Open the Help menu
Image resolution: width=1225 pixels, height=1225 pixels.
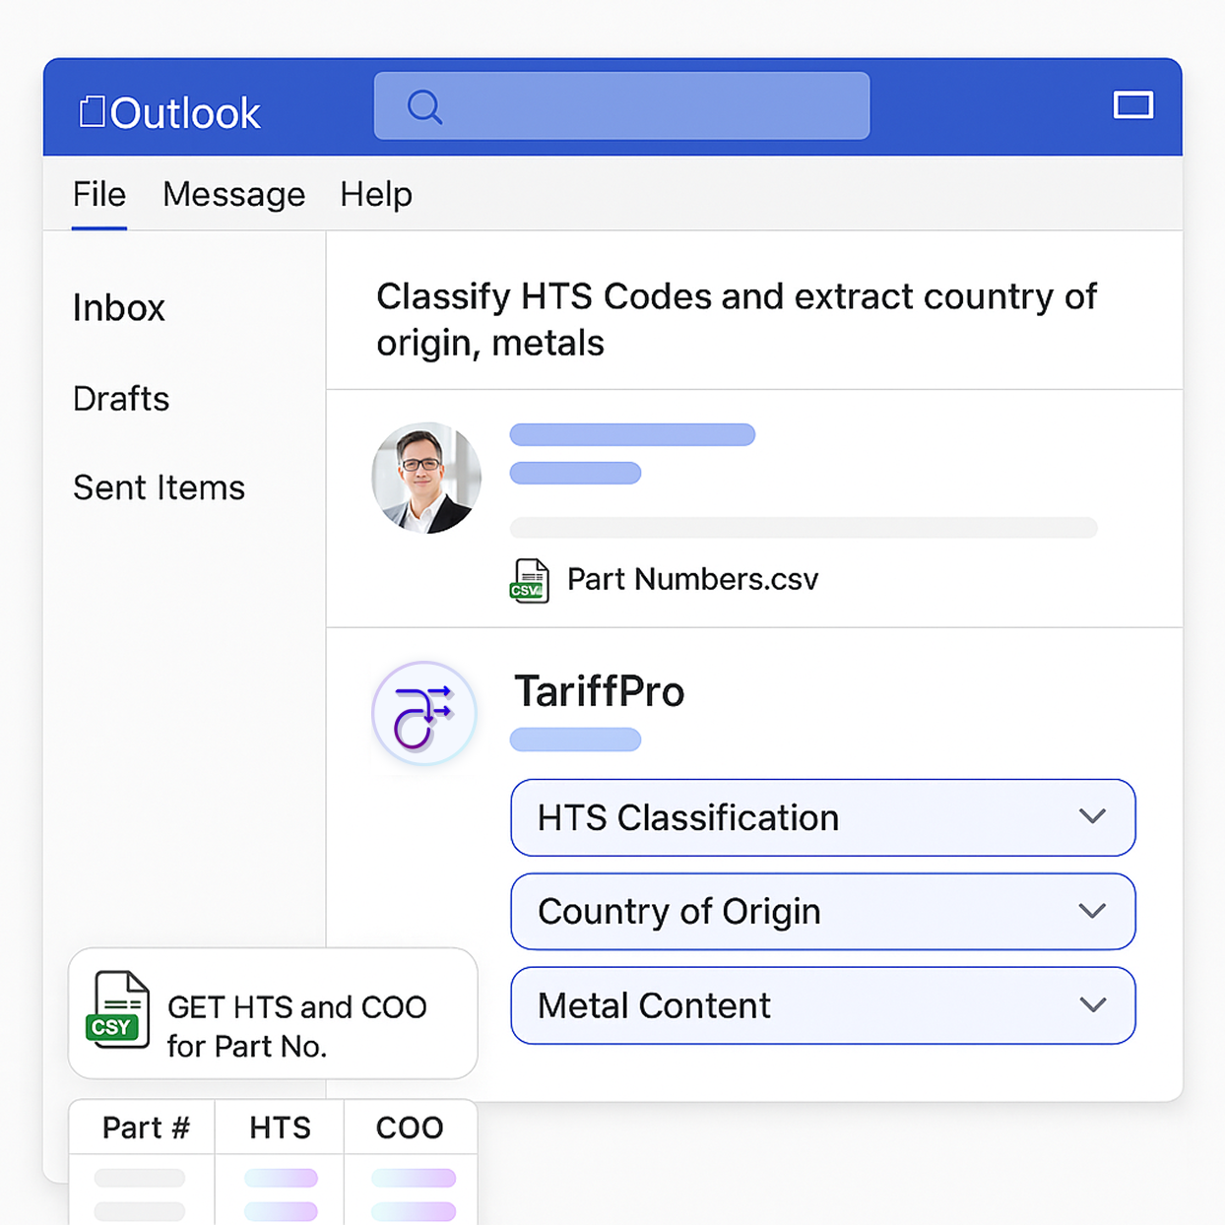[x=376, y=195]
